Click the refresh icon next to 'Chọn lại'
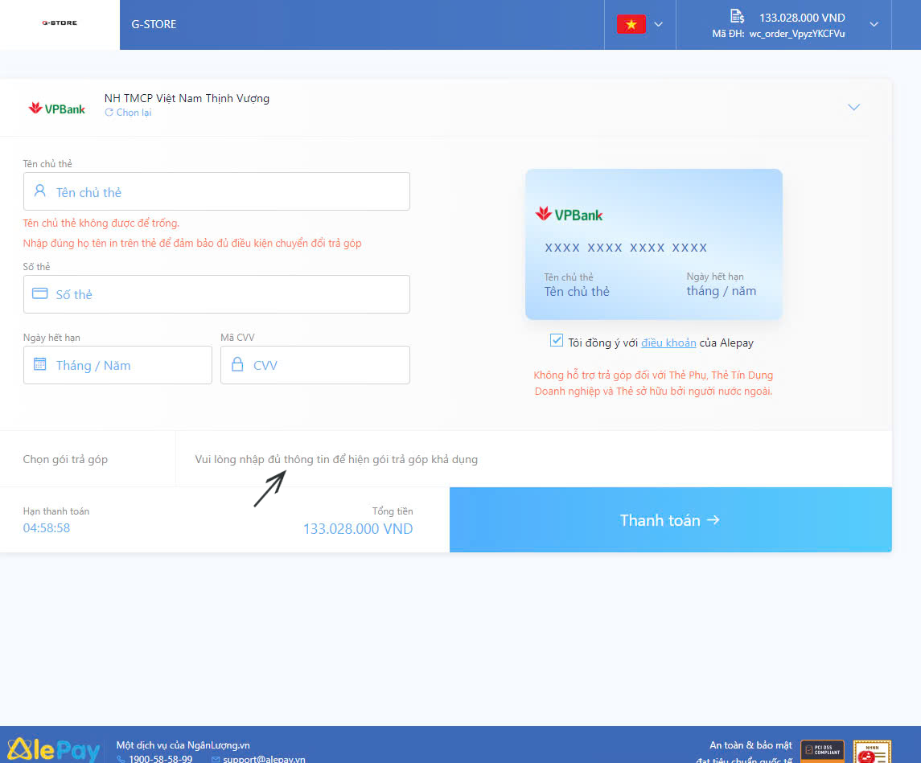Image resolution: width=921 pixels, height=763 pixels. click(109, 113)
